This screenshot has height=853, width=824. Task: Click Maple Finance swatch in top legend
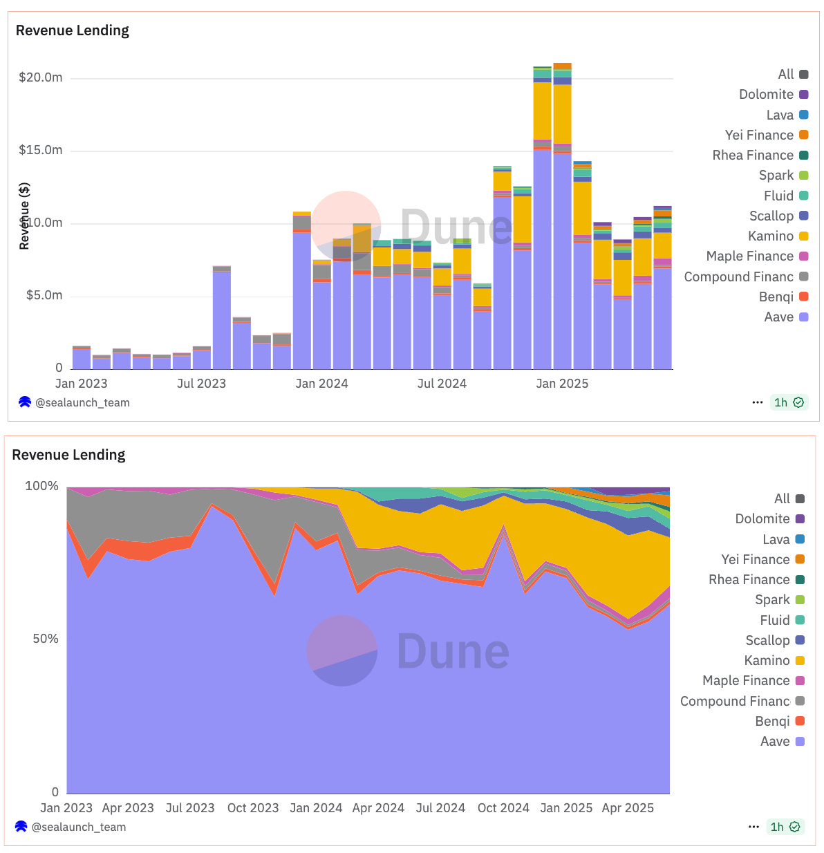tap(804, 256)
